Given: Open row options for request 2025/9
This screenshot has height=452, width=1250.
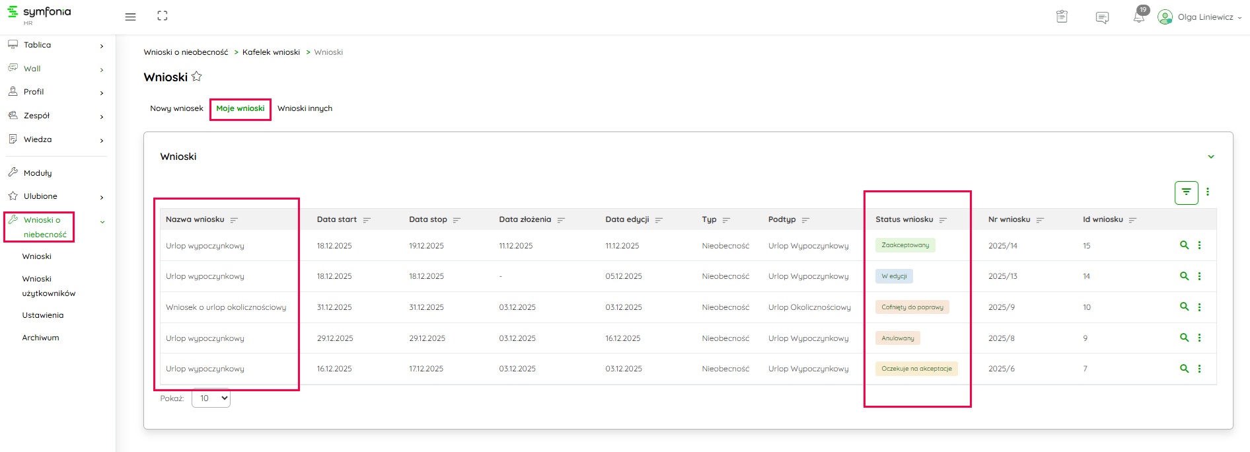Looking at the screenshot, I should pyautogui.click(x=1199, y=307).
